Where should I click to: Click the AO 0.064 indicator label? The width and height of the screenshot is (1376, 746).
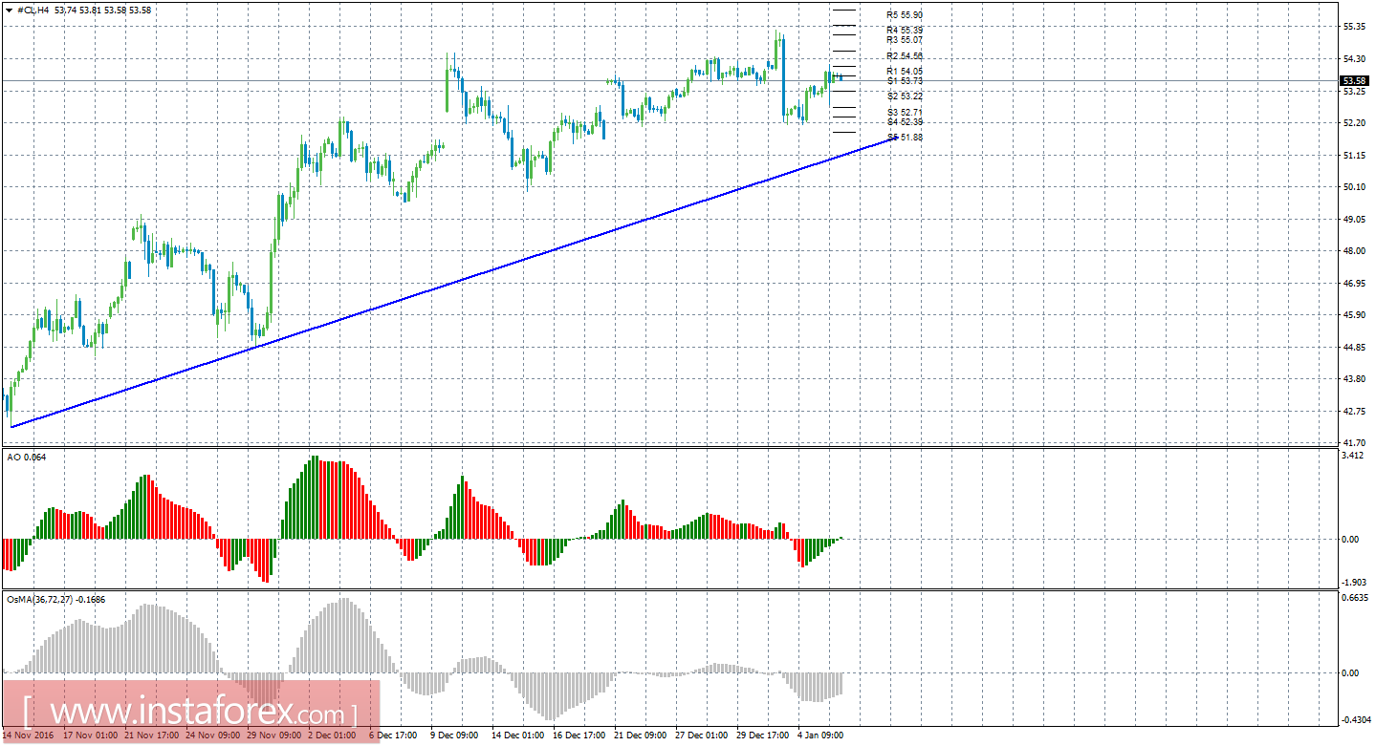[x=26, y=457]
